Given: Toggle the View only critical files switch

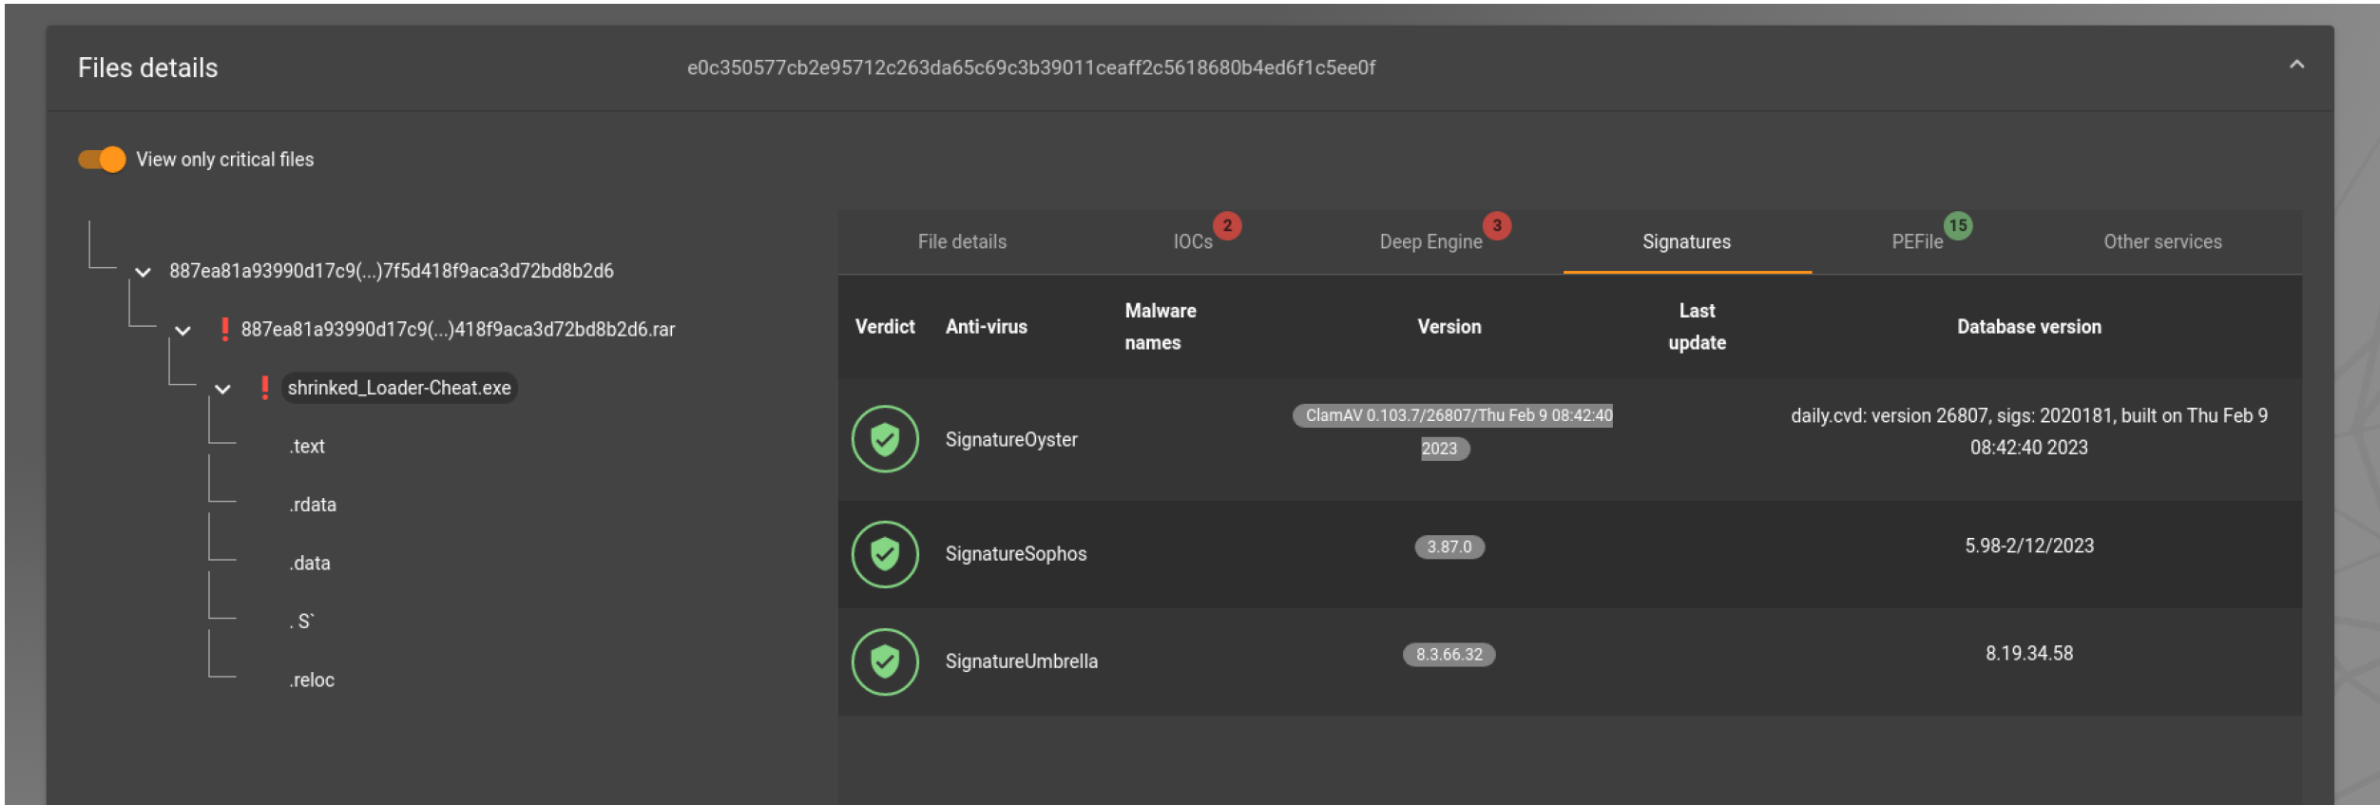Looking at the screenshot, I should (102, 159).
